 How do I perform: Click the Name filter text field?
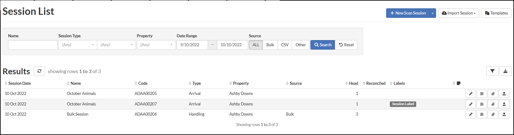(x=33, y=45)
